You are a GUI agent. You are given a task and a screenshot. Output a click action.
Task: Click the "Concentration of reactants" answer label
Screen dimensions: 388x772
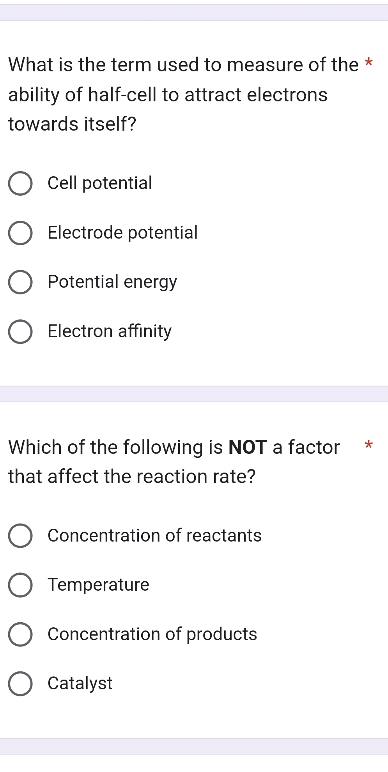click(154, 536)
